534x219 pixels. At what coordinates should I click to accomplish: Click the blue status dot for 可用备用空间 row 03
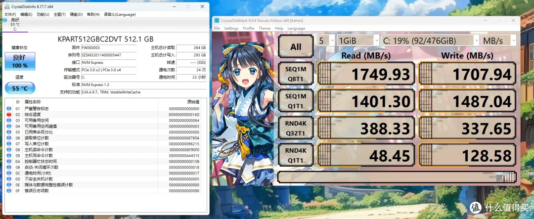(9, 120)
